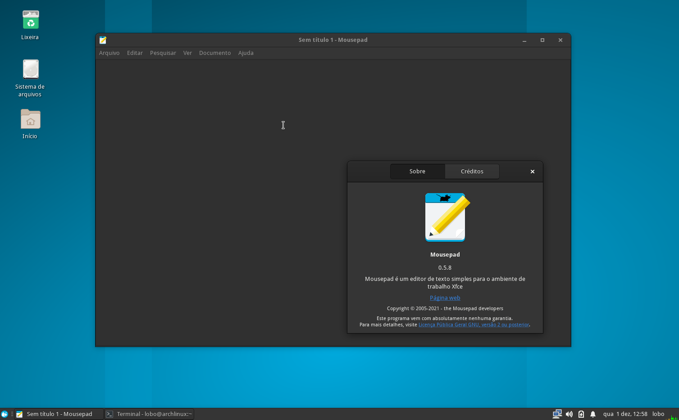Select the Sobre tab
This screenshot has height=420, width=679.
click(x=417, y=171)
